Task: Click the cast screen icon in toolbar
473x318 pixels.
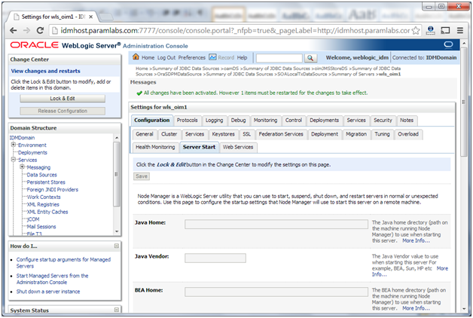Action: [x=445, y=30]
